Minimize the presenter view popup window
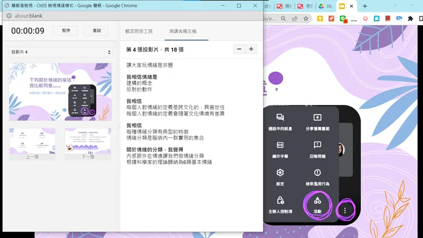 tap(223, 6)
